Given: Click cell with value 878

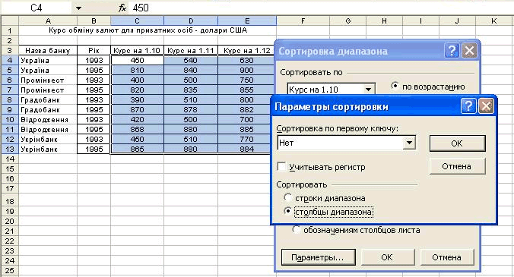Looking at the screenshot, I should [x=191, y=110].
